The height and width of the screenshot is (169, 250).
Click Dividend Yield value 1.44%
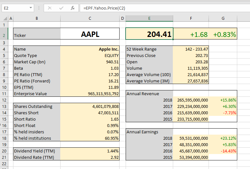point(90,151)
